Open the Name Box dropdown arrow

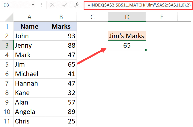33,5
